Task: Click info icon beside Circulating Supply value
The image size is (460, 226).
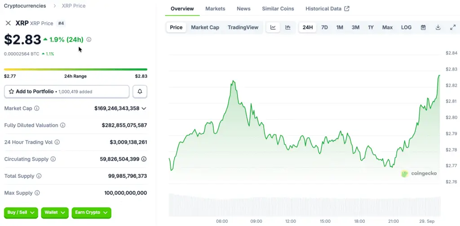Action: (x=144, y=159)
